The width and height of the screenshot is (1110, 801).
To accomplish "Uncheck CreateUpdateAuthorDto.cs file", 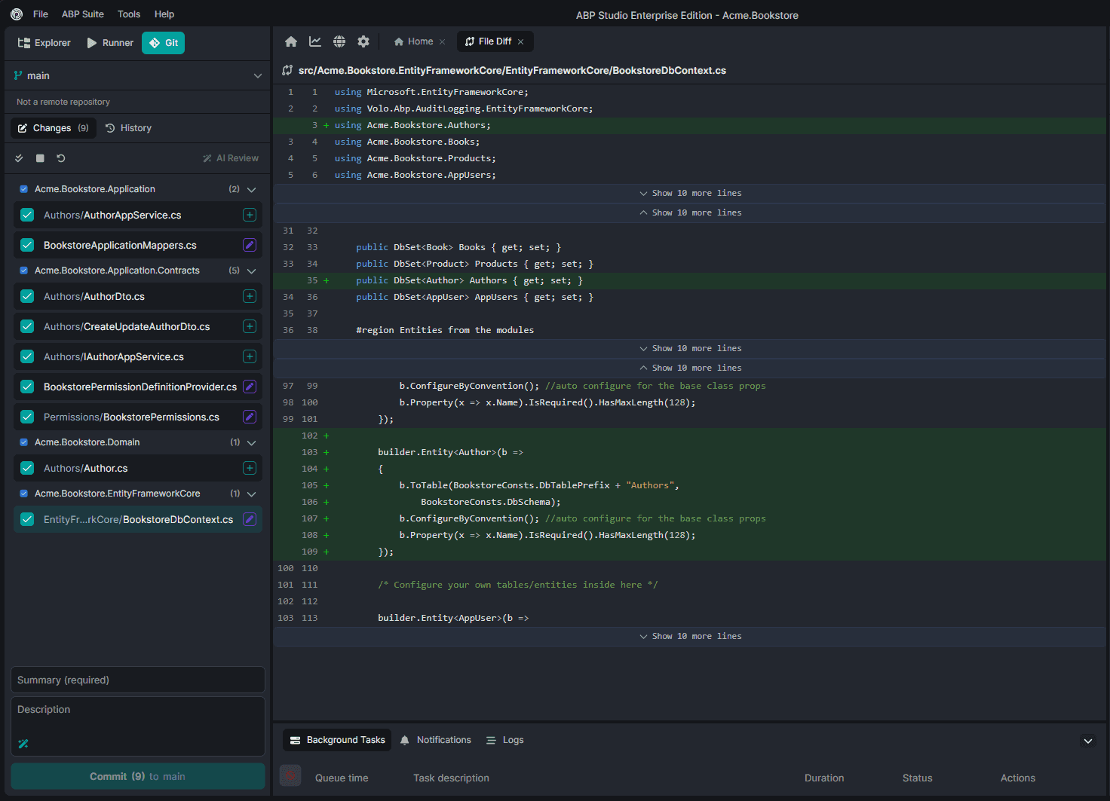I will [x=27, y=326].
